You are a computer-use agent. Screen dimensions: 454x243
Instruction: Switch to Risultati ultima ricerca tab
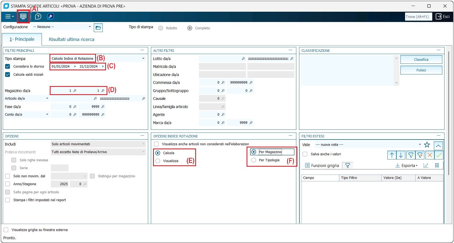coord(71,40)
